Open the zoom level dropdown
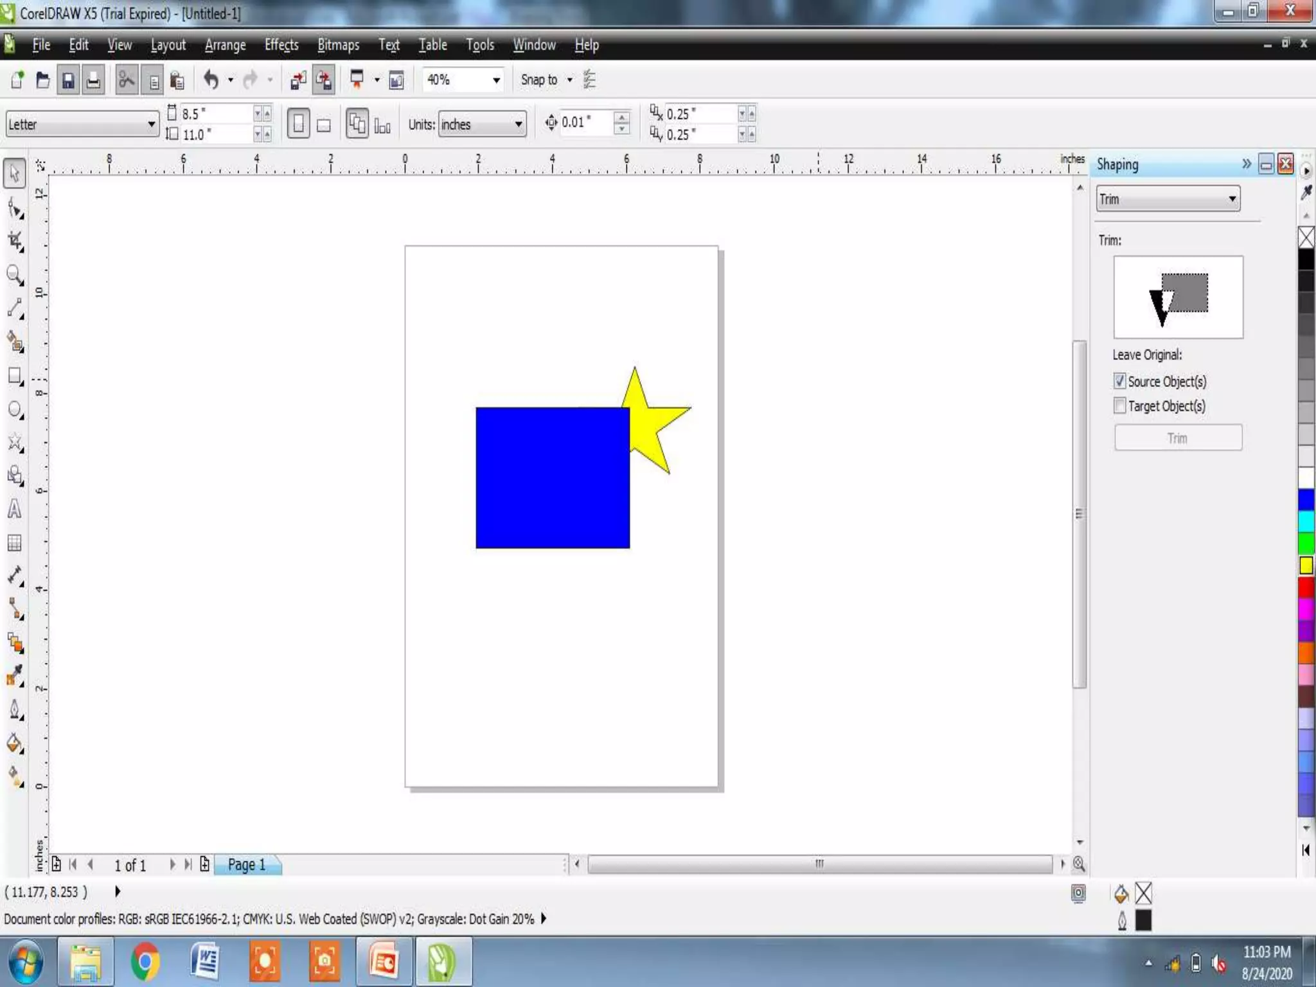Viewport: 1316px width, 987px height. point(495,80)
